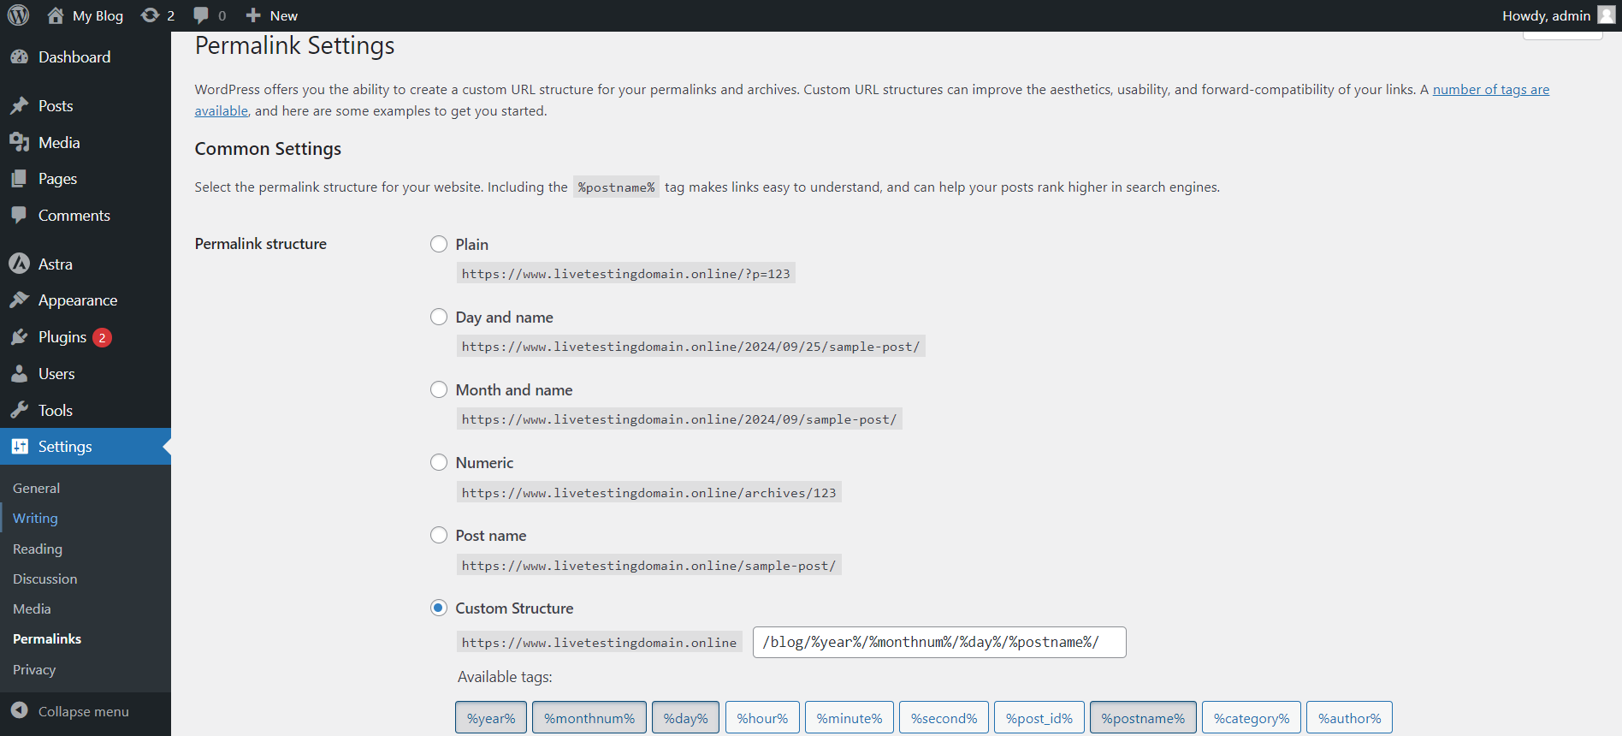This screenshot has height=736, width=1622.
Task: Click the sample-post/ example URL under Post name
Action: point(649,565)
